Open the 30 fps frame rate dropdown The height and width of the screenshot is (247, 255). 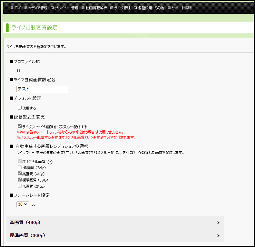(23, 204)
